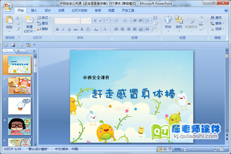Open the Layout (版式) dropdown
The height and width of the screenshot is (154, 231).
coord(44,18)
